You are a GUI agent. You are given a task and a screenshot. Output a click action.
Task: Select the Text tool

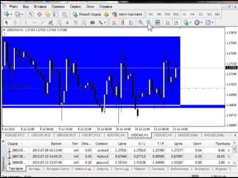click(67, 22)
